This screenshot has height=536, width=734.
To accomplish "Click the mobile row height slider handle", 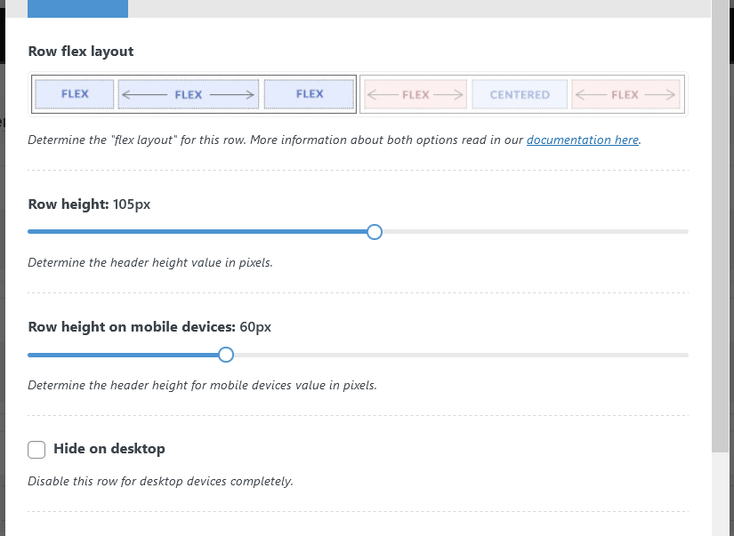I will tap(226, 355).
